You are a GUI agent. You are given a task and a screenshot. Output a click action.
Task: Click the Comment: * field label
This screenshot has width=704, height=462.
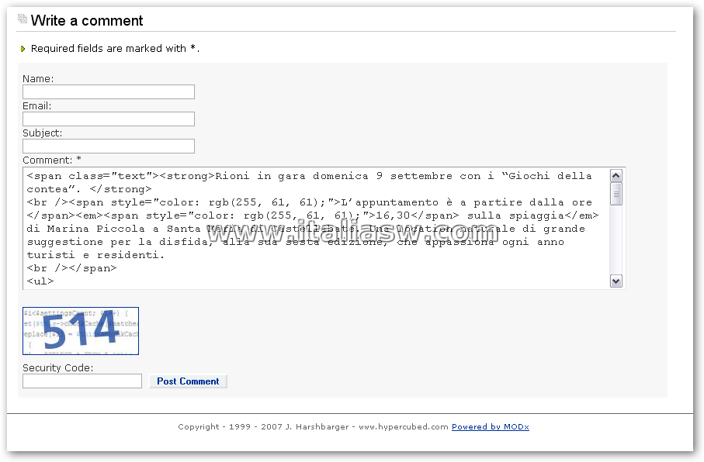[x=52, y=160]
